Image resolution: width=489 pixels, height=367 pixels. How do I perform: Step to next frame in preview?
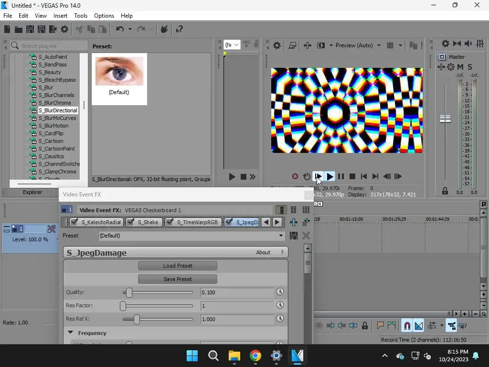(398, 177)
